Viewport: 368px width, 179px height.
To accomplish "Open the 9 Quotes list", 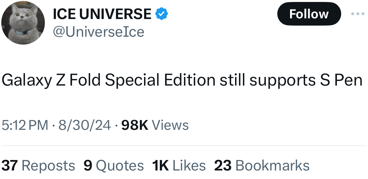I will point(114,166).
